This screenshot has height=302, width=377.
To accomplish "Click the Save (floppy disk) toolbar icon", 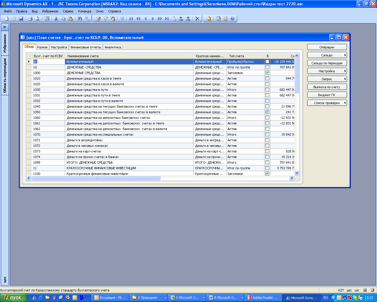I will 21,19.
